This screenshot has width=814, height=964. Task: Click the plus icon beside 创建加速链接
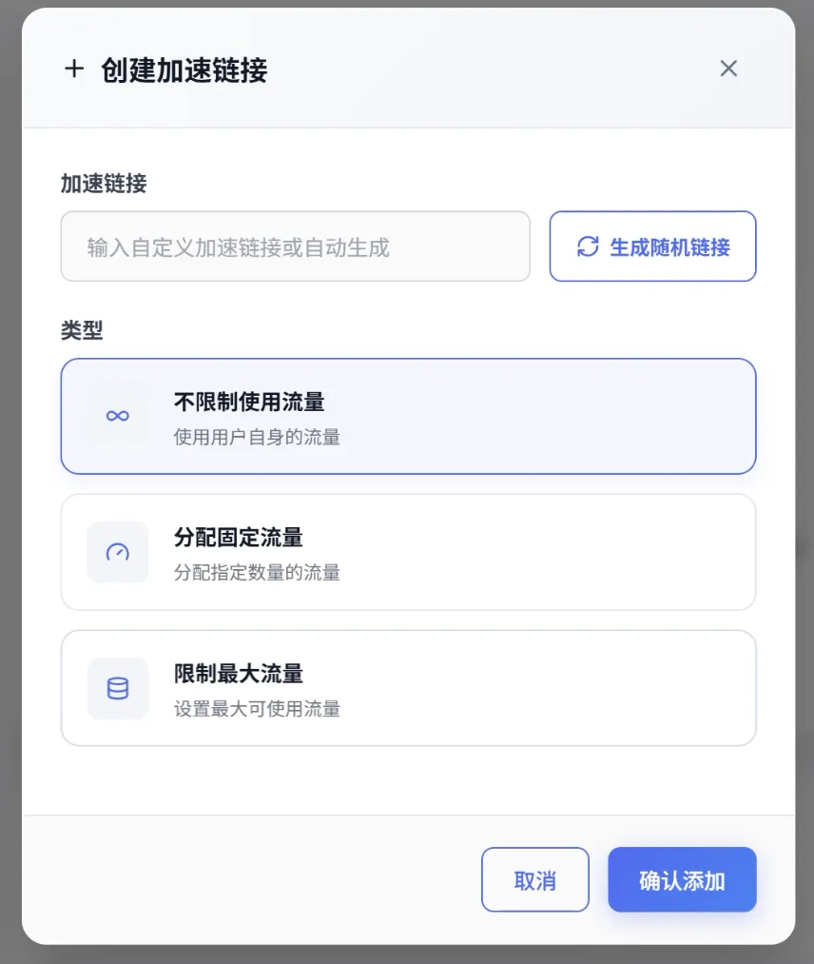74,69
